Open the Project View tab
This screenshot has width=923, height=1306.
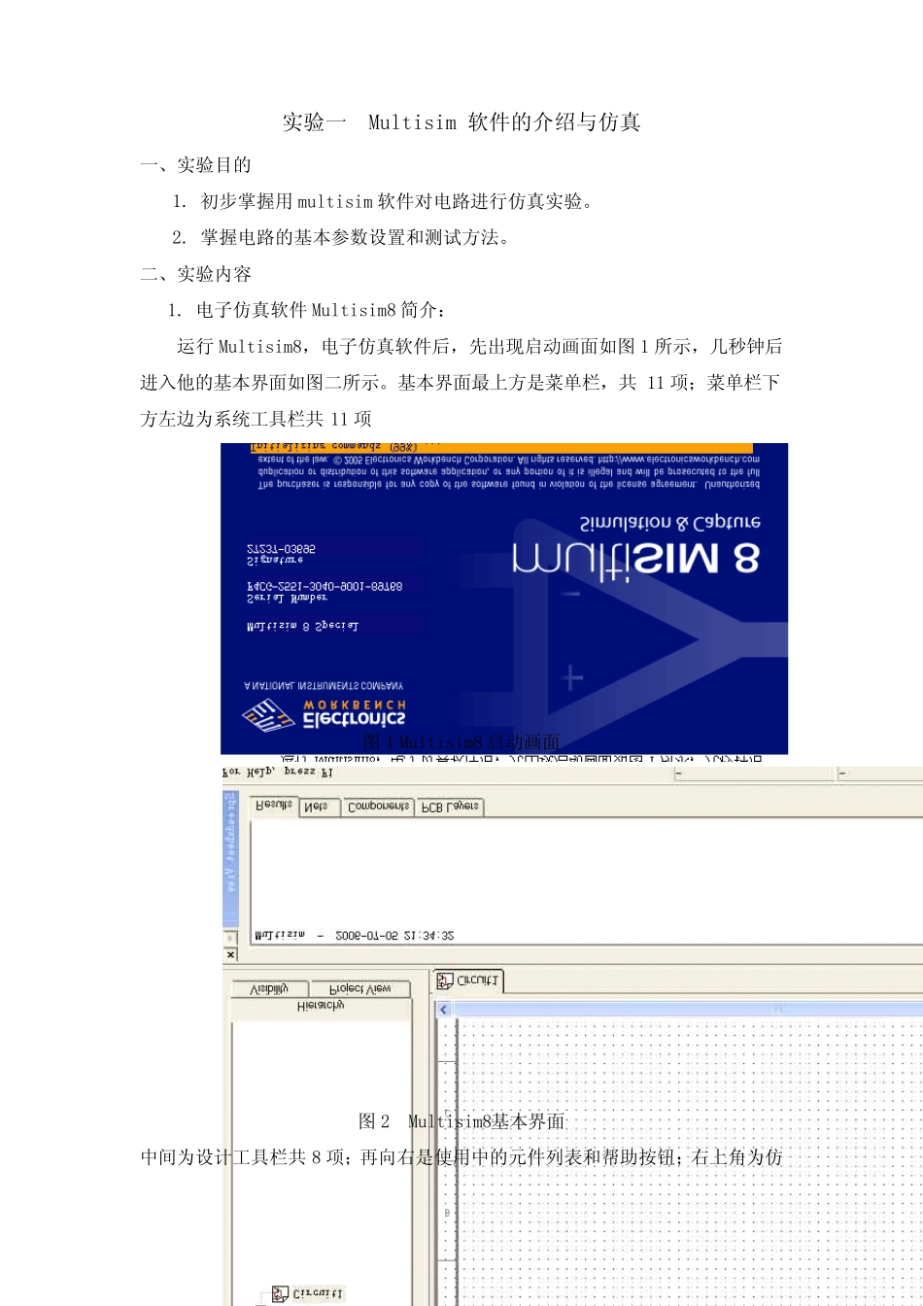(x=360, y=989)
